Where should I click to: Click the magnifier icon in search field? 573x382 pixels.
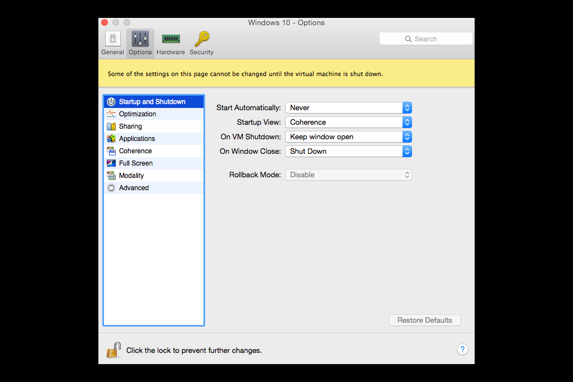408,39
